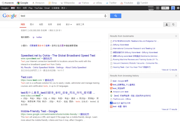Expand the 更多 dropdown in black bar
The width and height of the screenshot is (180, 124).
[x=64, y=8]
